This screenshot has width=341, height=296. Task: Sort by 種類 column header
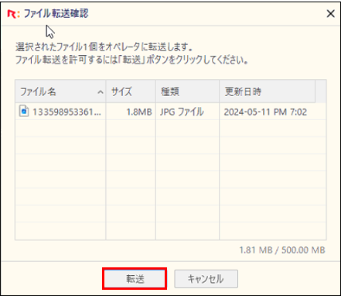187,91
